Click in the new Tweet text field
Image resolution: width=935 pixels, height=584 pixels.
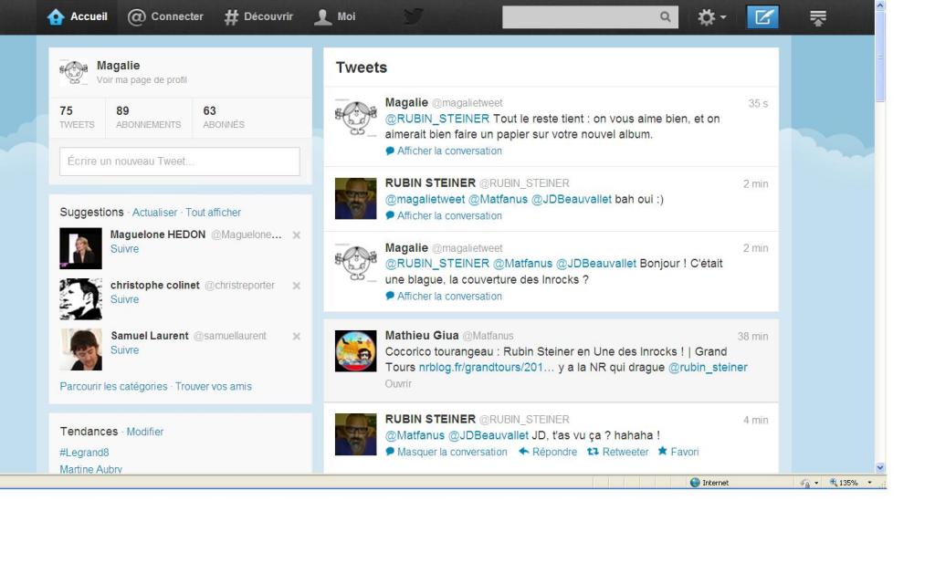[x=180, y=162]
